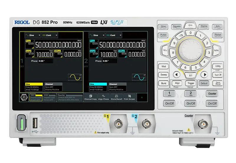Screen dimensions: 236x163
Task: Click channel 1 yellow sine waveform preview
Action: pyautogui.click(x=75, y=77)
